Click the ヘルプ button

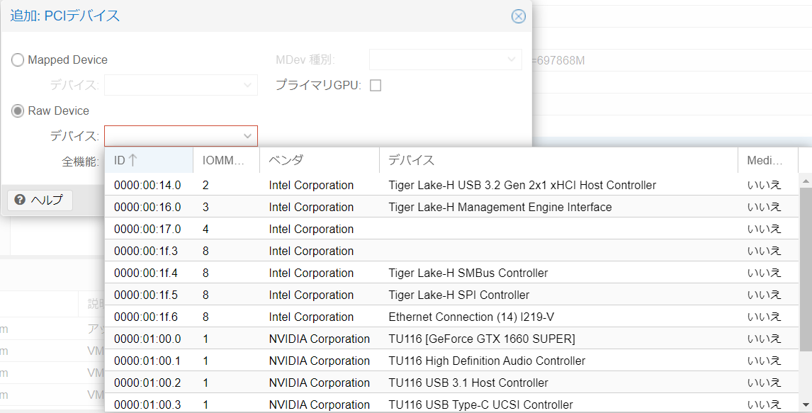point(40,200)
